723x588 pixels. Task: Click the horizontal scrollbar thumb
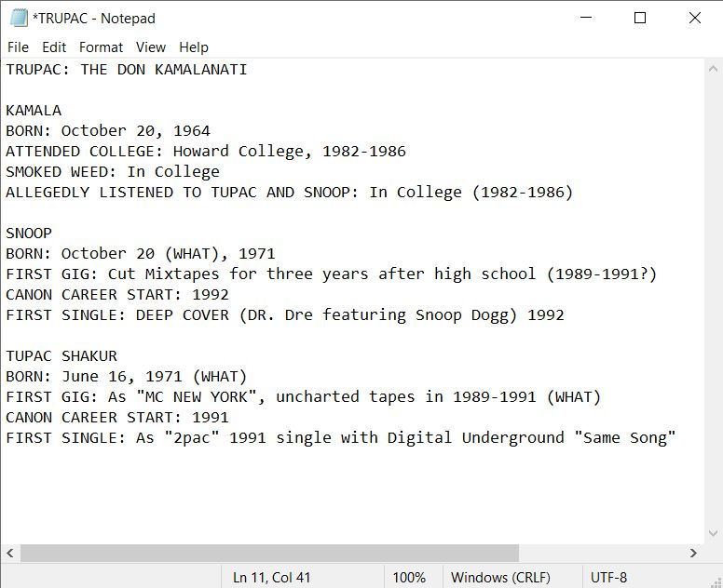268,553
